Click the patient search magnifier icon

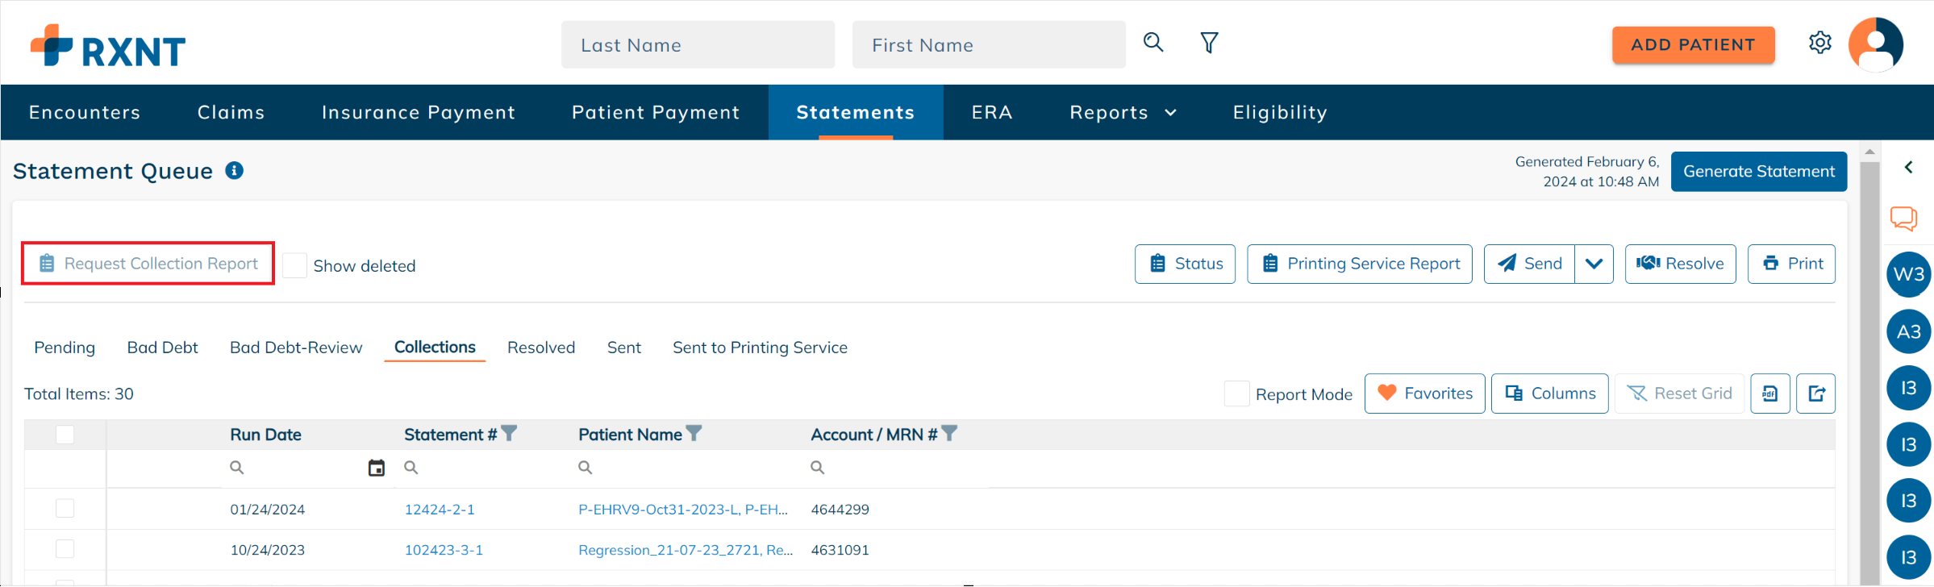tap(1153, 43)
